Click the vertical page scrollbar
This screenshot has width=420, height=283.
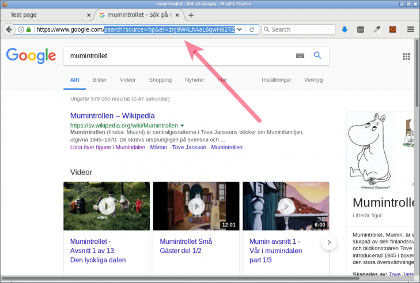pyautogui.click(x=417, y=73)
